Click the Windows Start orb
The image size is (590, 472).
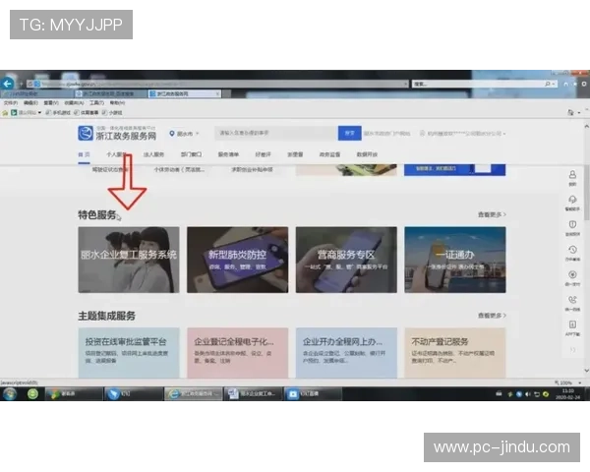click(10, 393)
